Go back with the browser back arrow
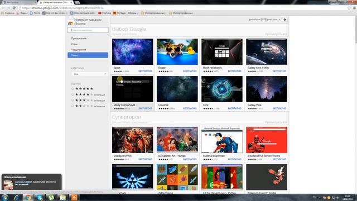The height and width of the screenshot is (201, 357). (3, 8)
